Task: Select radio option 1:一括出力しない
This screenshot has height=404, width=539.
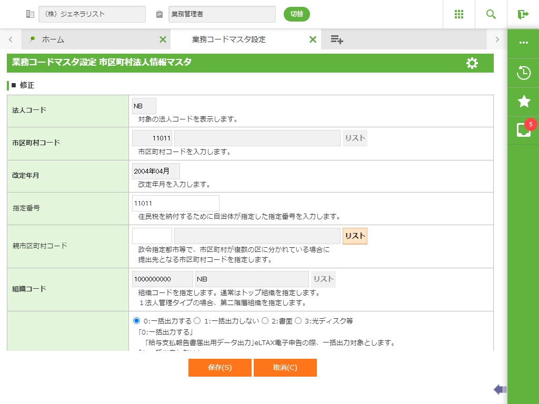Action: pos(197,320)
